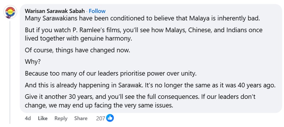
Task: Reply to the comment
Action: click(x=61, y=118)
